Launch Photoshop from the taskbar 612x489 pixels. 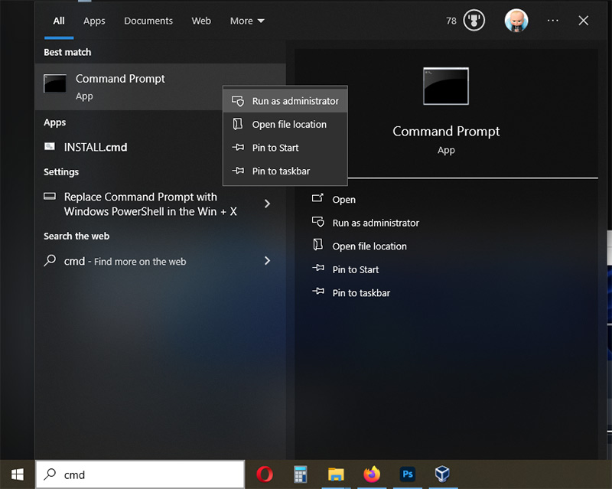407,474
